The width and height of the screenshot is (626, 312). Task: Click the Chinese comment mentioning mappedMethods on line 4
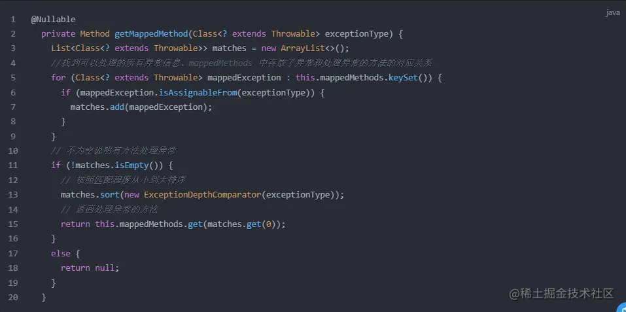(x=241, y=63)
